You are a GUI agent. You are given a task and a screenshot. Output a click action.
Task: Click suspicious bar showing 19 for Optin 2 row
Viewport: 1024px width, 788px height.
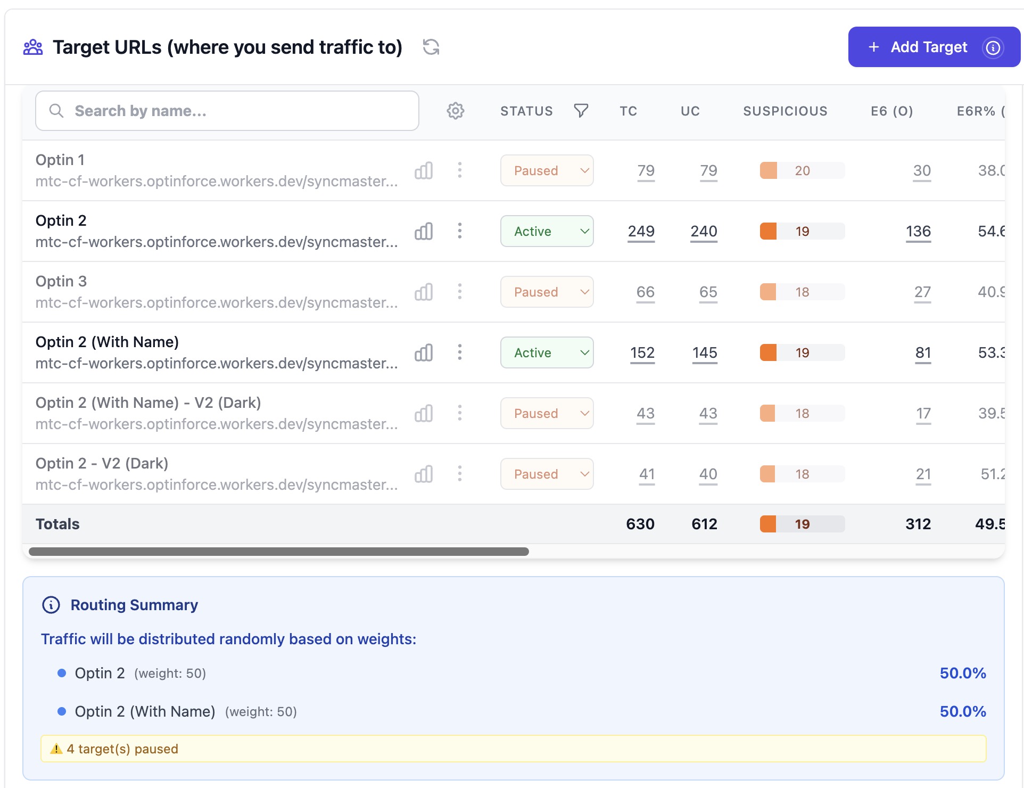coord(802,231)
